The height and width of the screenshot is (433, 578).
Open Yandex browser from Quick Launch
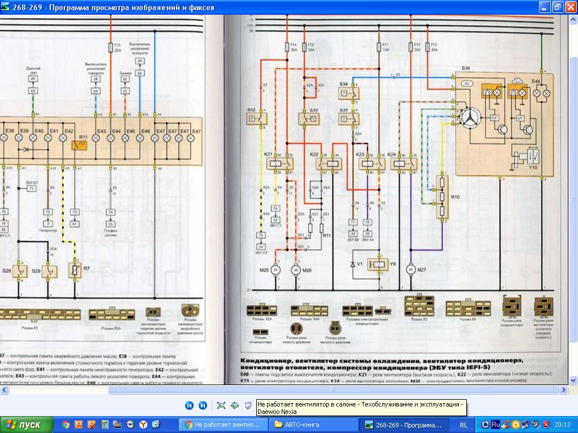click(x=143, y=425)
